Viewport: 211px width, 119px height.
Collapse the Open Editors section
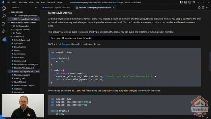17,12
